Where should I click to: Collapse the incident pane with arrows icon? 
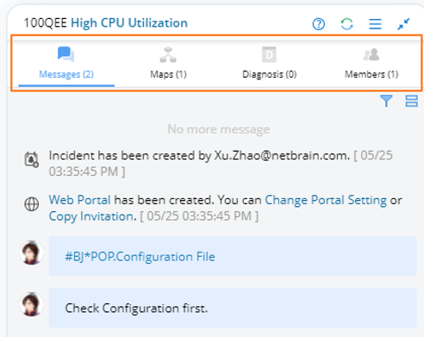point(403,24)
